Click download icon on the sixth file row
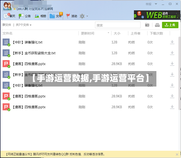Image resolution: width=181 pixels, height=158 pixels. 172,96
